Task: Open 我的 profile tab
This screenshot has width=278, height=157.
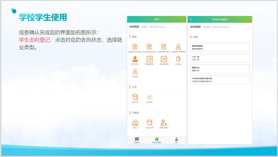Action: click(x=176, y=140)
